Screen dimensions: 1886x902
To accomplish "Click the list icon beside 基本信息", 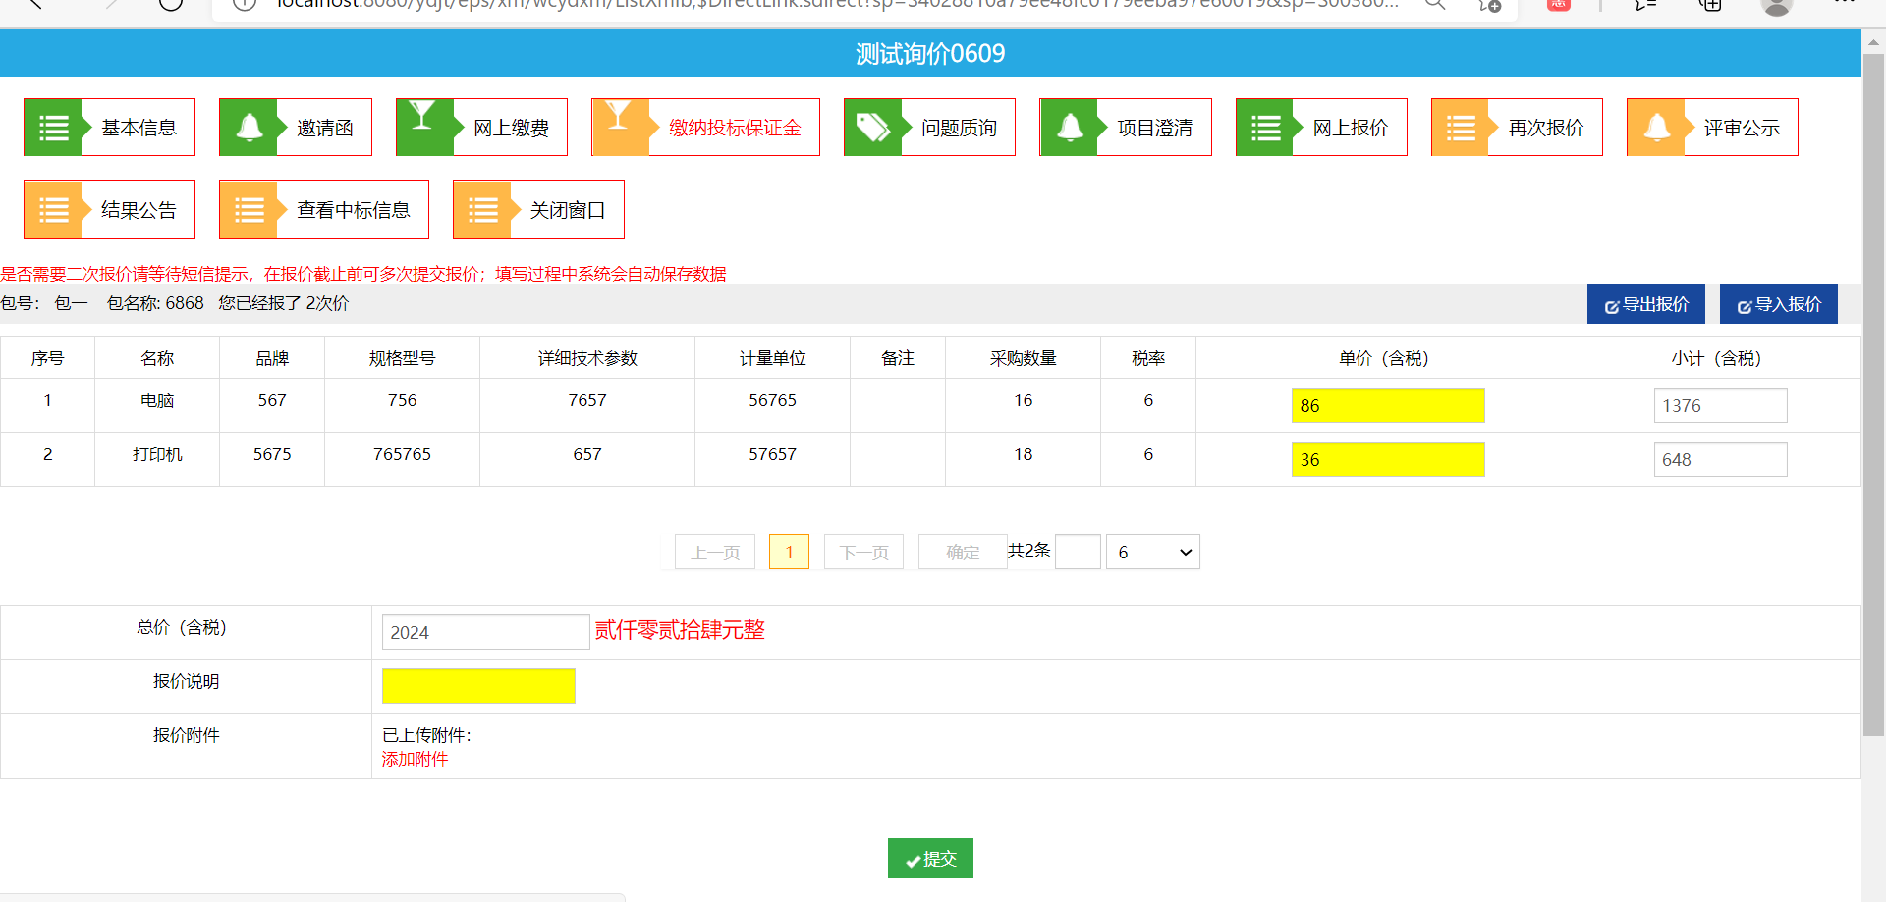I will click(53, 128).
